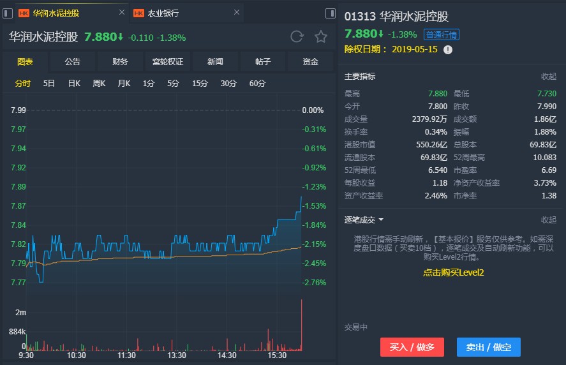Image resolution: width=566 pixels, height=365 pixels.
Task: Collapse the 主要指标 section
Action: pos(548,77)
